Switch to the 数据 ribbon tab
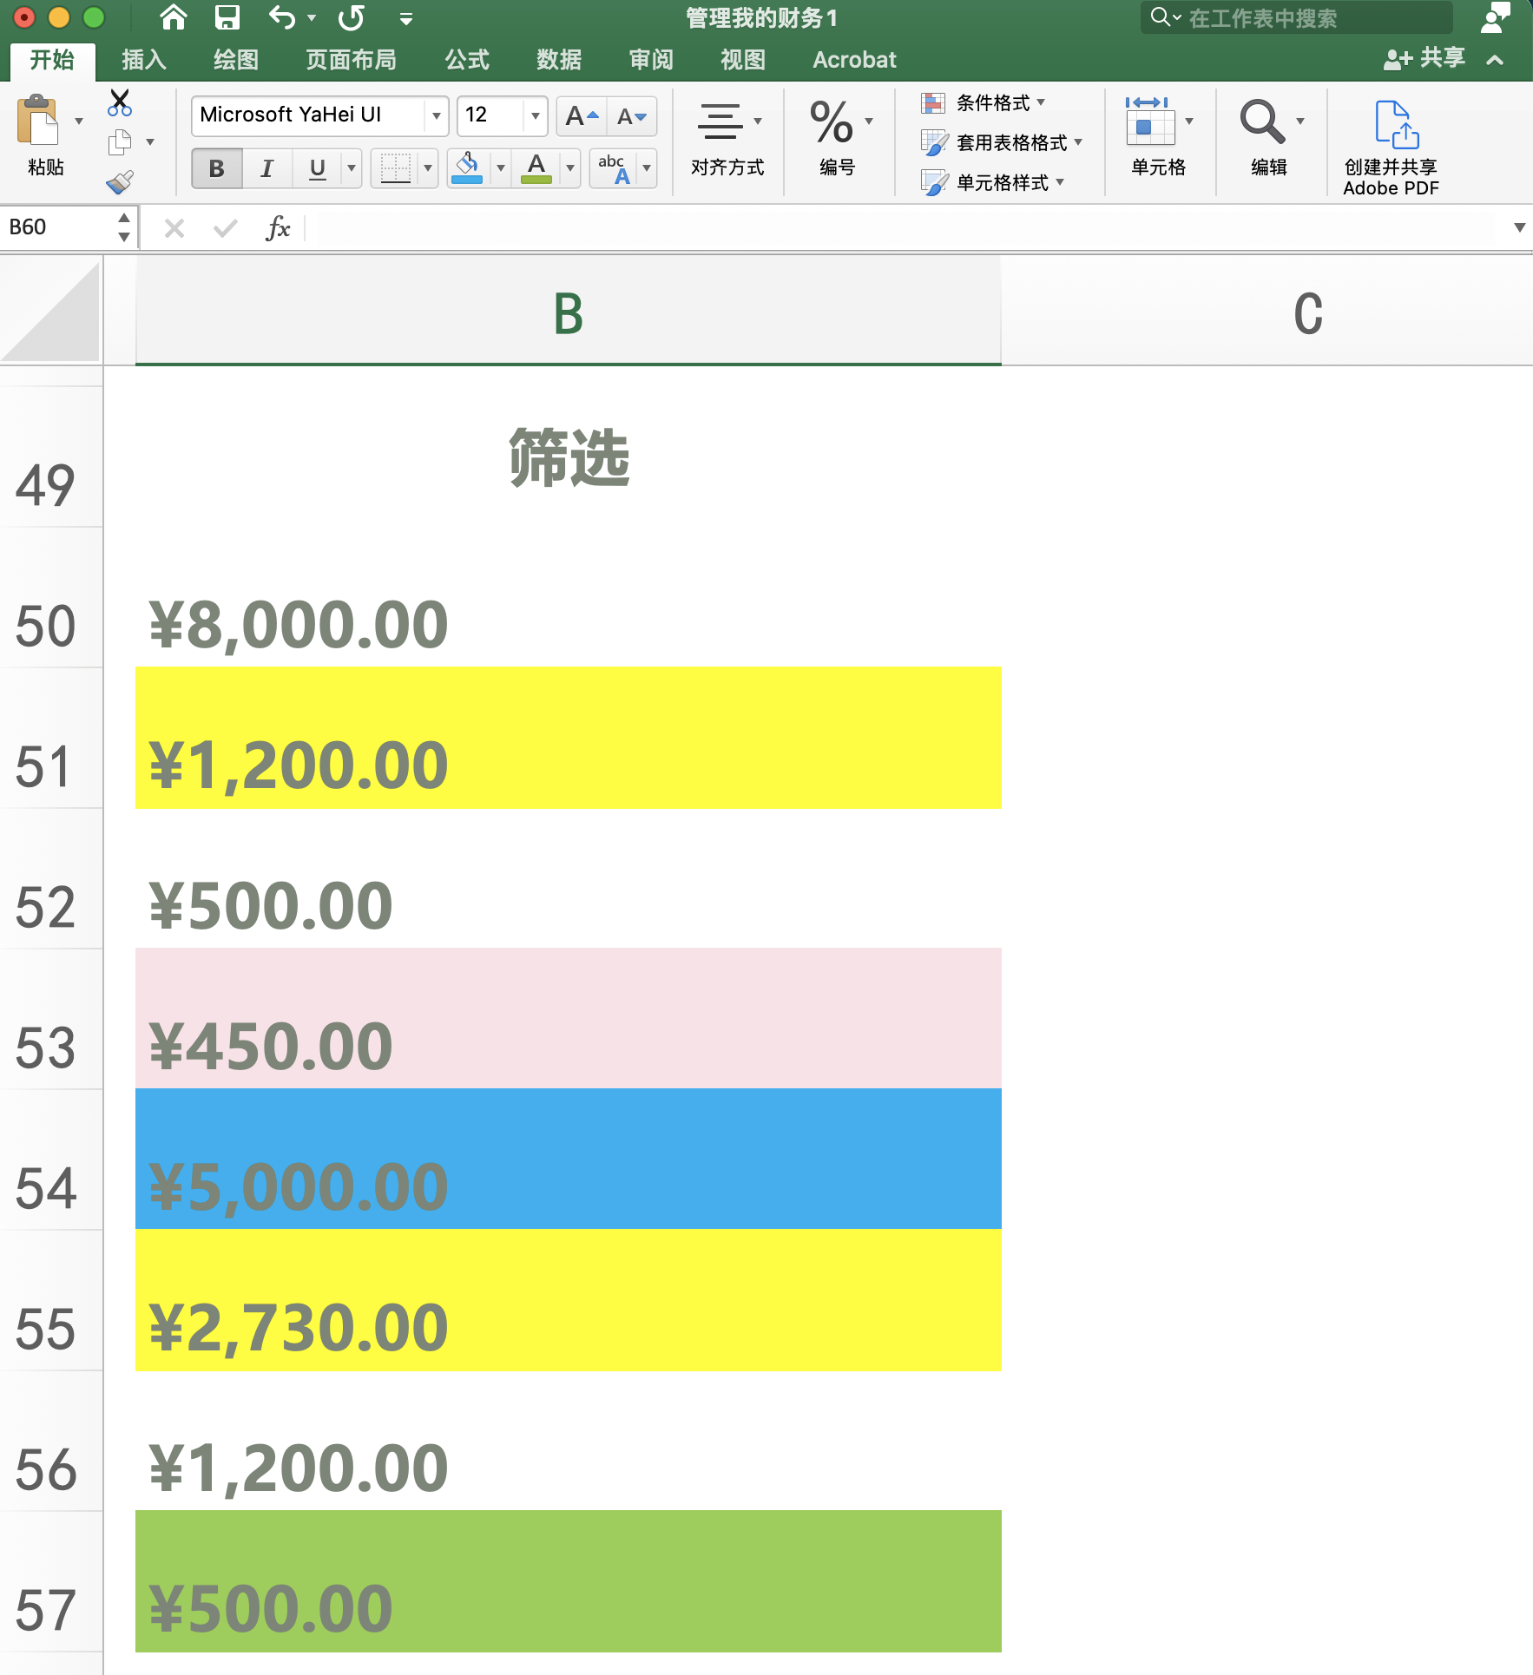This screenshot has width=1533, height=1675. click(x=558, y=59)
